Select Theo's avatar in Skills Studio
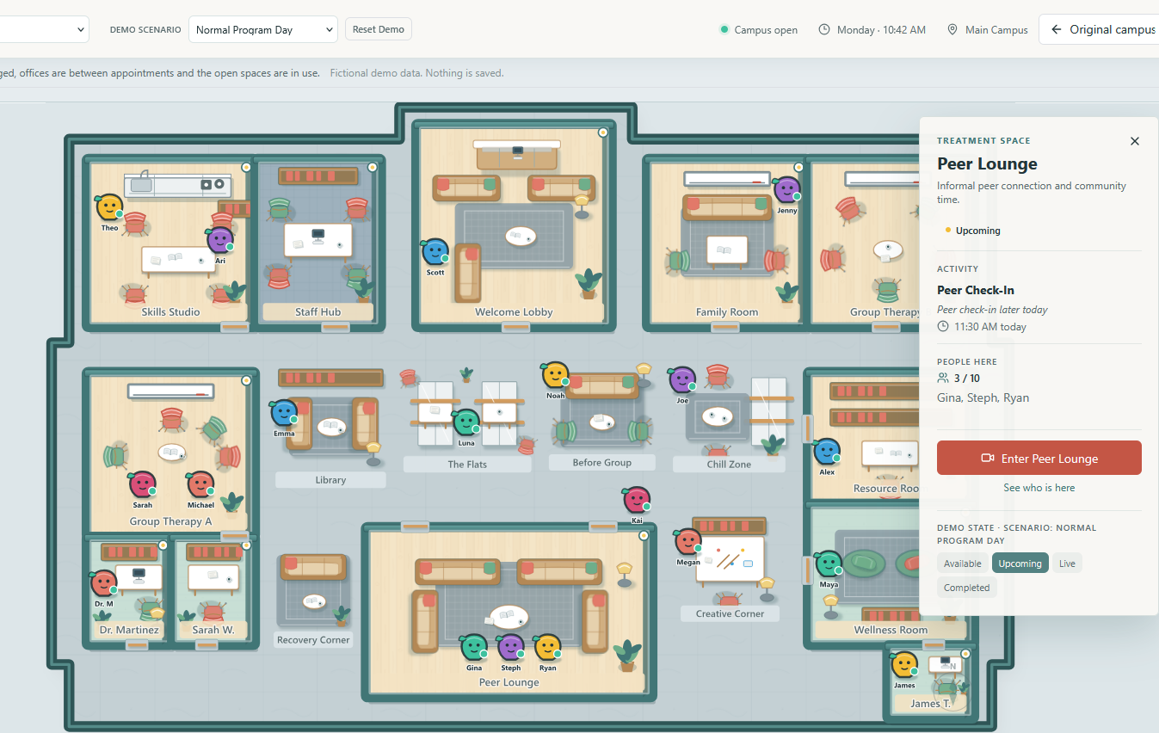Image resolution: width=1159 pixels, height=733 pixels. (109, 207)
